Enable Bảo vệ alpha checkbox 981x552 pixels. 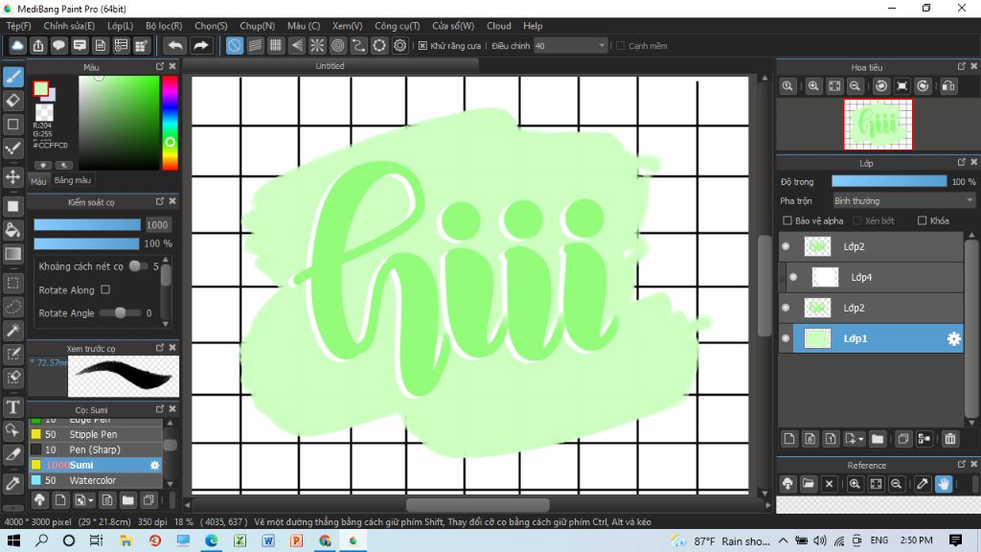(x=787, y=220)
